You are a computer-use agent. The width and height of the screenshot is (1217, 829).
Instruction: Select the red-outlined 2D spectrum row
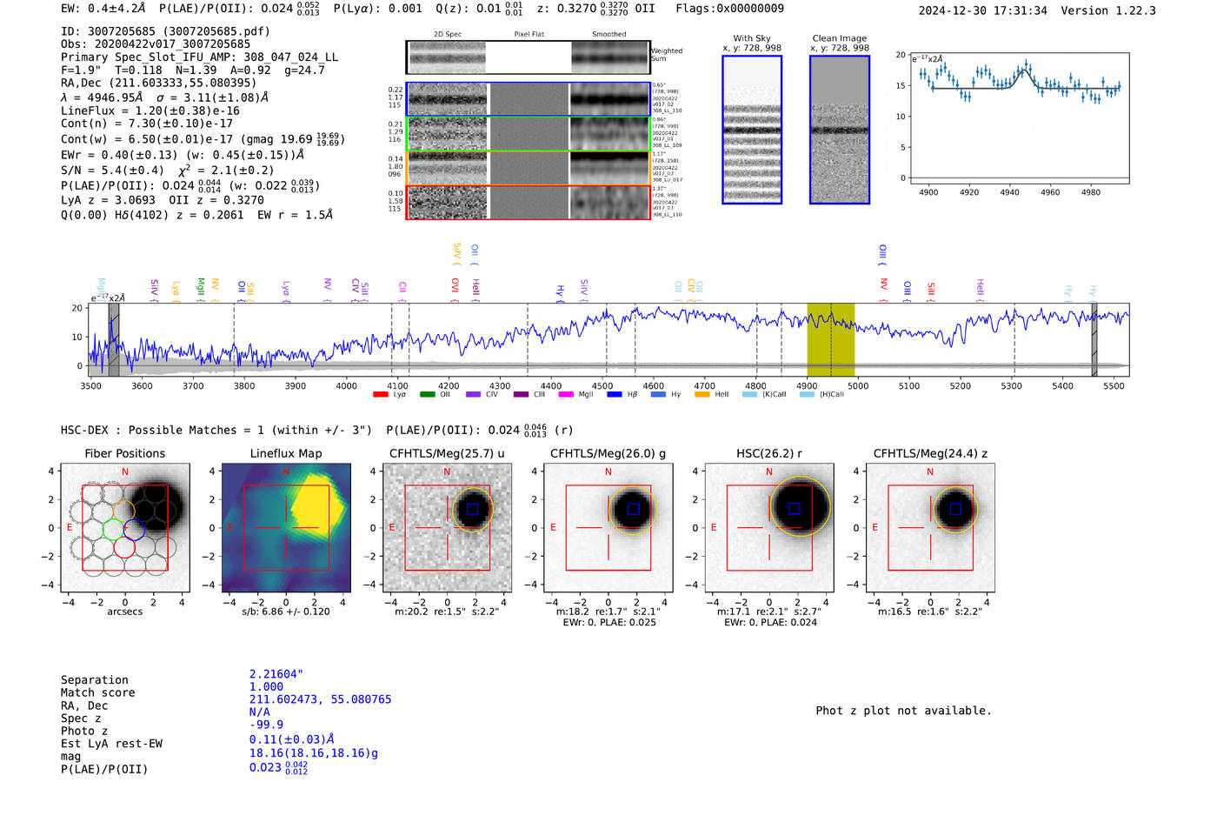(x=528, y=202)
